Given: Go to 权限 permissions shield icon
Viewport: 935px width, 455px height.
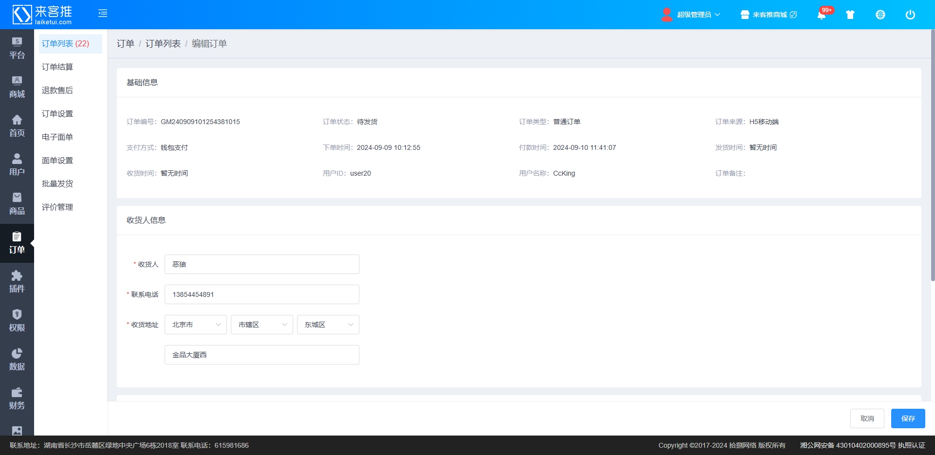Looking at the screenshot, I should point(17,321).
